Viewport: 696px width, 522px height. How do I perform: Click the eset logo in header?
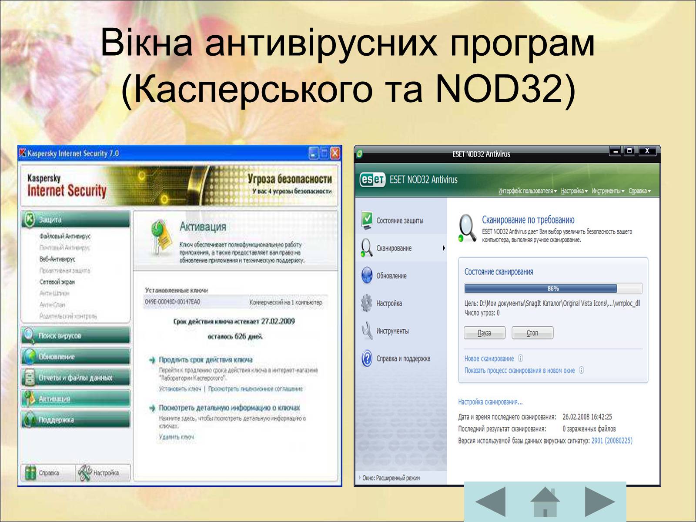(x=372, y=180)
